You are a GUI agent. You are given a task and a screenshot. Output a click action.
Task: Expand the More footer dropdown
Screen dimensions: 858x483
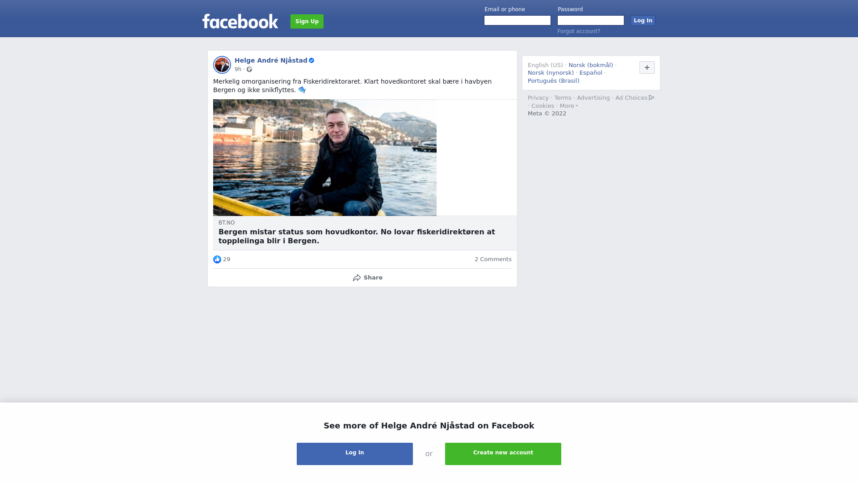tap(568, 106)
